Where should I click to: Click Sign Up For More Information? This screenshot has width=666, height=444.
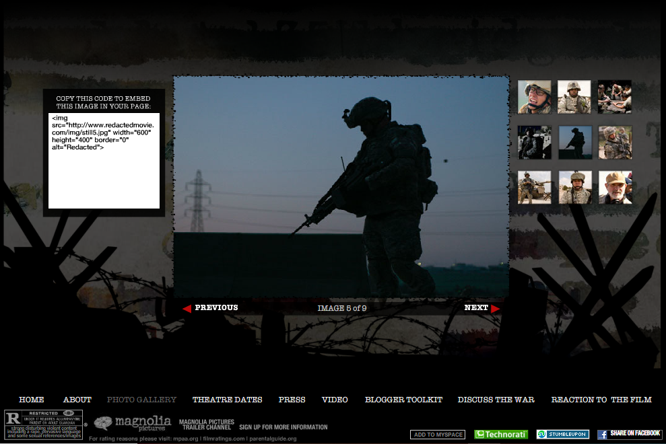(x=284, y=427)
